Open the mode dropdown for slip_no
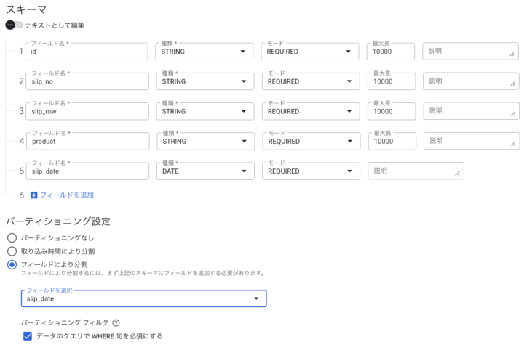Image resolution: width=524 pixels, height=350 pixels. tap(310, 81)
